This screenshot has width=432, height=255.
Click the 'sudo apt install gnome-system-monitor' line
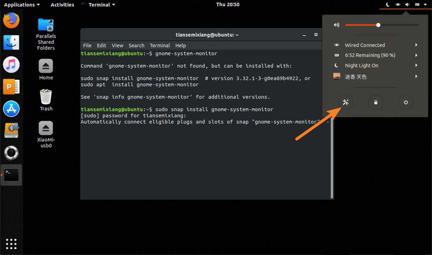click(x=140, y=85)
